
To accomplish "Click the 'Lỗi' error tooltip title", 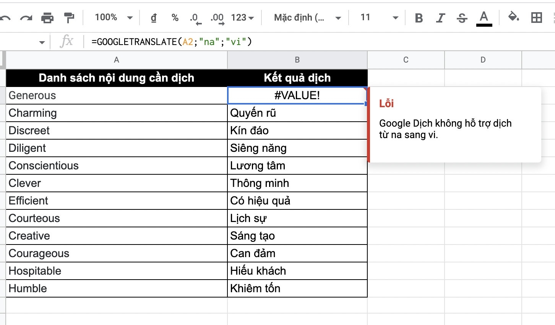I will point(386,103).
